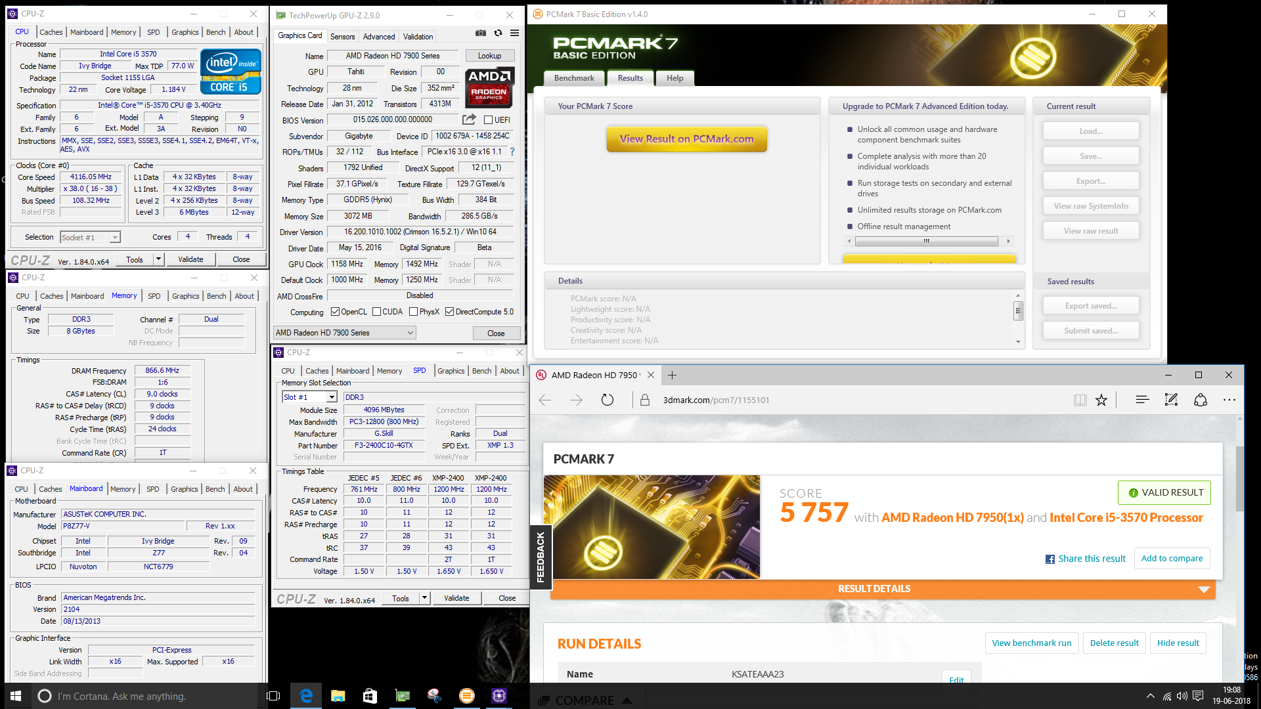The height and width of the screenshot is (709, 1261).
Task: Open the Benchmark tab in PCMark 7
Action: tap(574, 78)
